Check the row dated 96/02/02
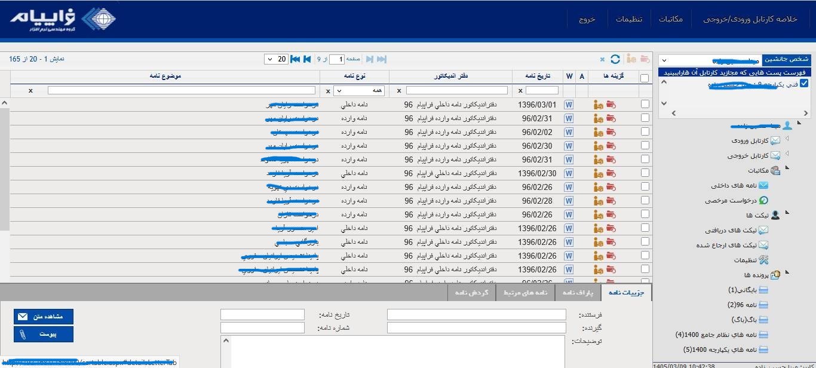This screenshot has width=816, height=368. [x=645, y=132]
